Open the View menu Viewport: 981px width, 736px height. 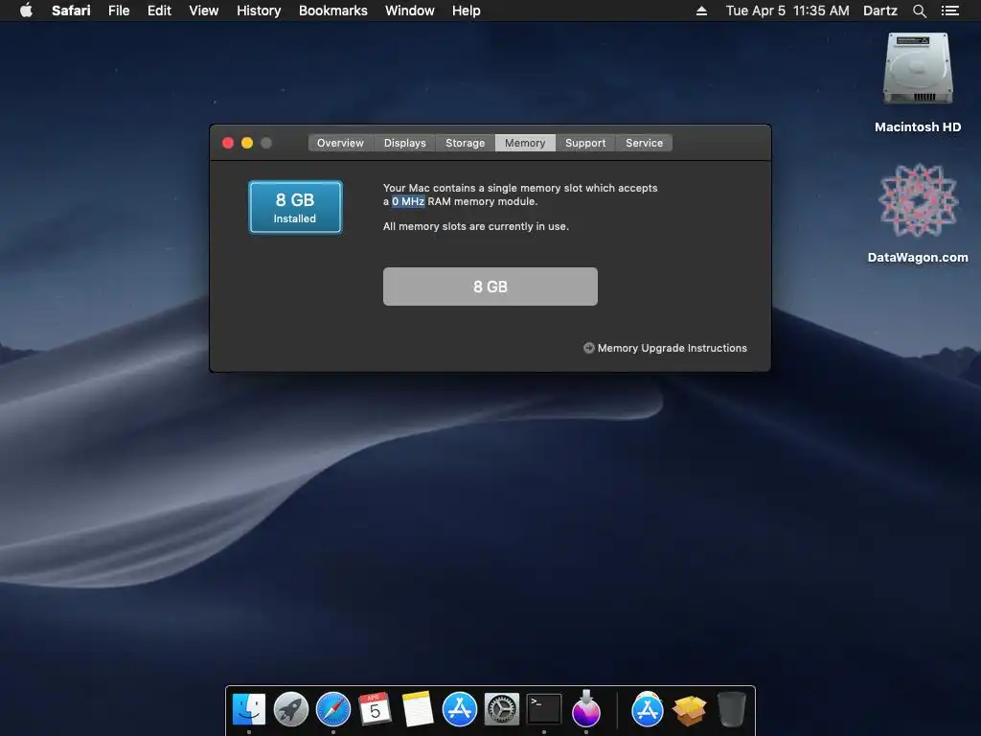click(x=204, y=11)
